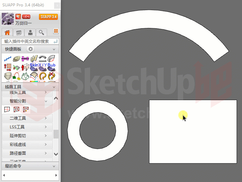242x182 pixels.
Task: Click the green wall opening icon
Action: 16,68
